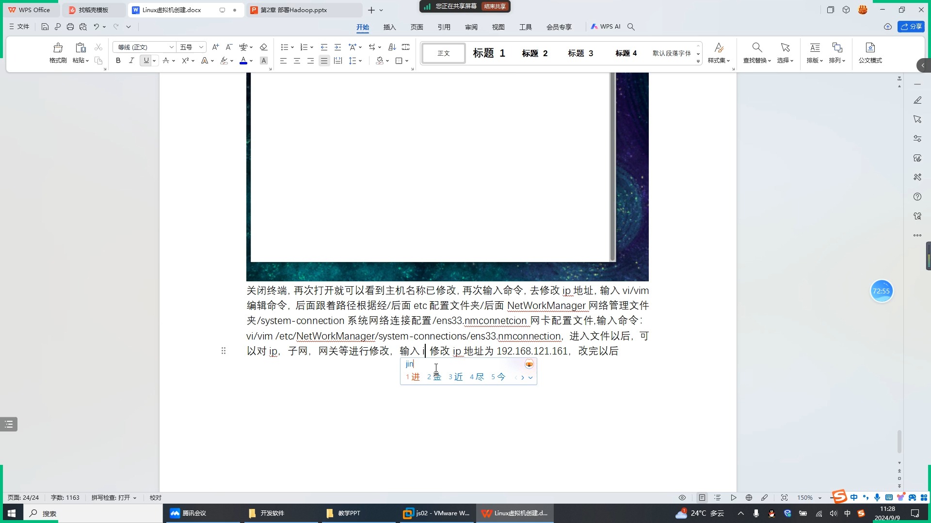
Task: Click the 分享 share button
Action: click(x=911, y=27)
